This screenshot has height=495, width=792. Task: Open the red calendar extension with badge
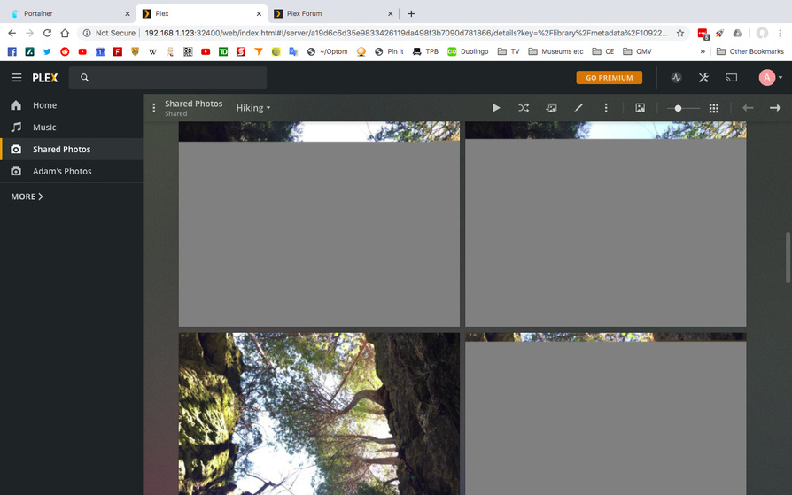click(x=703, y=34)
